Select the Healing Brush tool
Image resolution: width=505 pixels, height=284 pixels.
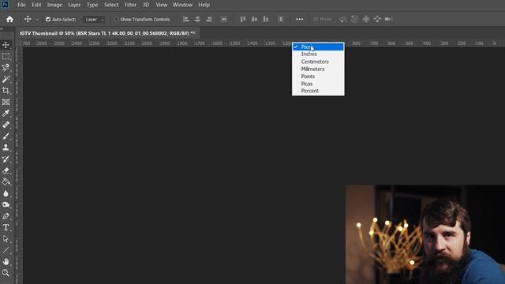[6, 125]
